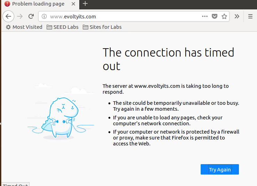Close the Problem loading page tab
The width and height of the screenshot is (257, 186).
coord(73,4)
